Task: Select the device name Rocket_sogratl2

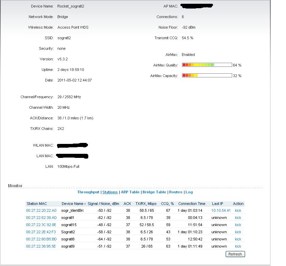Action: coord(71,6)
